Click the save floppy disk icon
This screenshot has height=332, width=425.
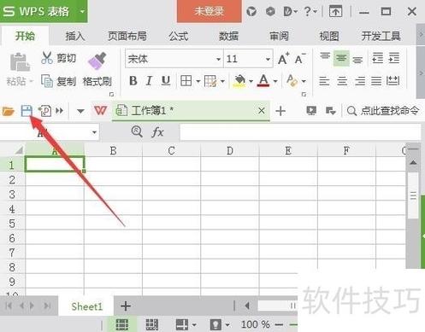(27, 111)
